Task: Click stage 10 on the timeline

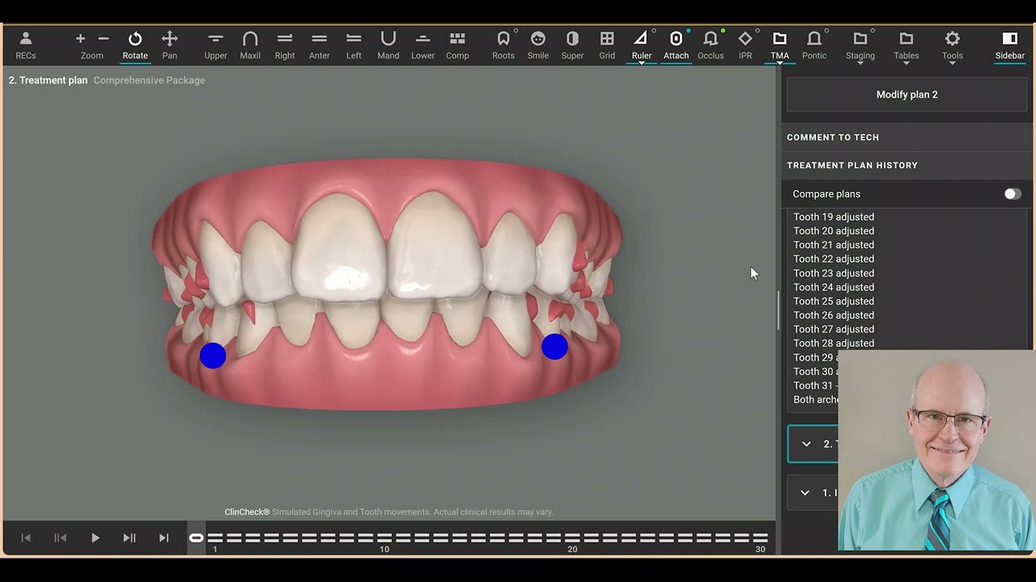Action: click(x=384, y=538)
